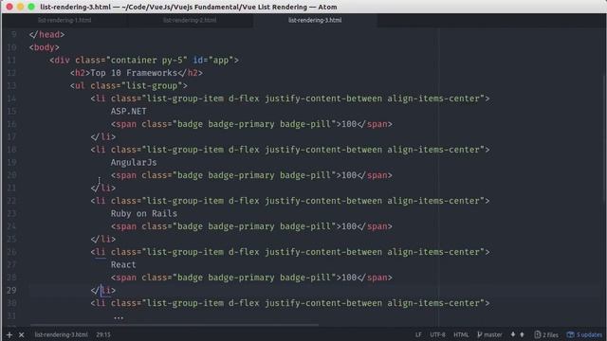Click line number 29 in gutter
Image resolution: width=607 pixels, height=341 pixels.
pos(11,291)
